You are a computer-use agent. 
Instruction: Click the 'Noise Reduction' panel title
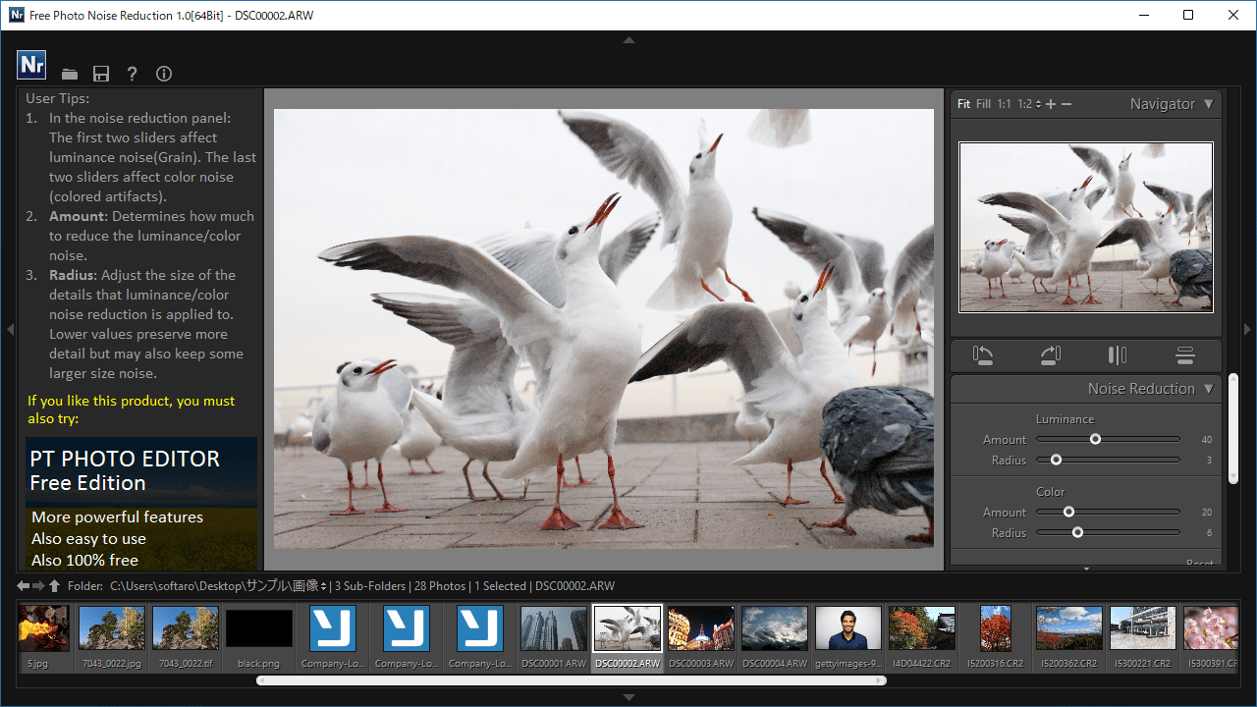[1141, 389]
